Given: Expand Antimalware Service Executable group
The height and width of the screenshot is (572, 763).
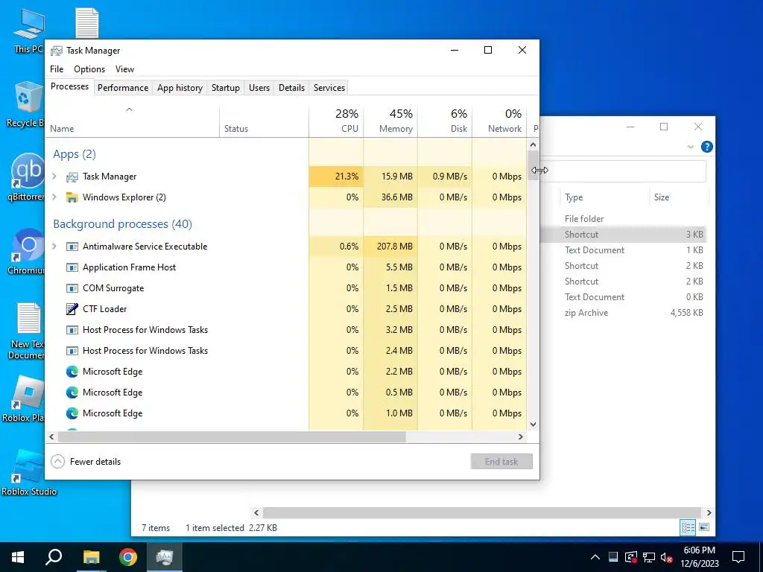Looking at the screenshot, I should point(54,247).
